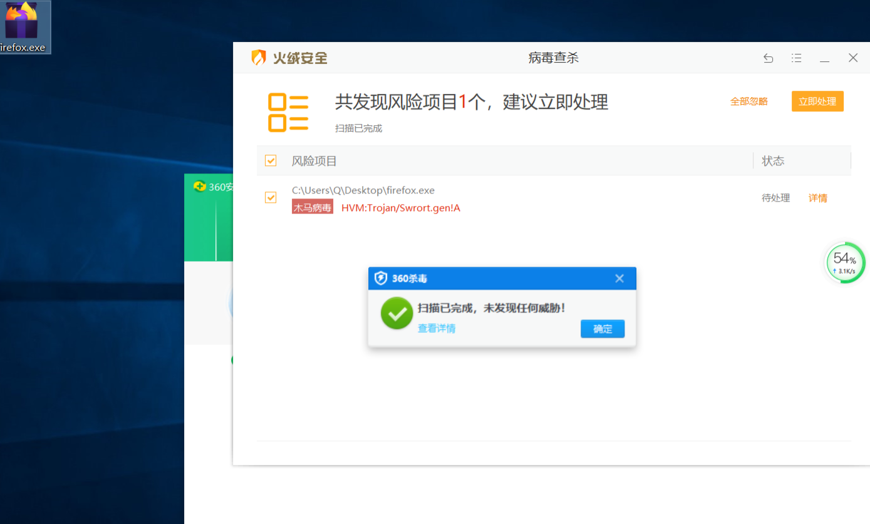This screenshot has height=524, width=870.
Task: Click the red 木马病毒 tag label
Action: [x=312, y=207]
